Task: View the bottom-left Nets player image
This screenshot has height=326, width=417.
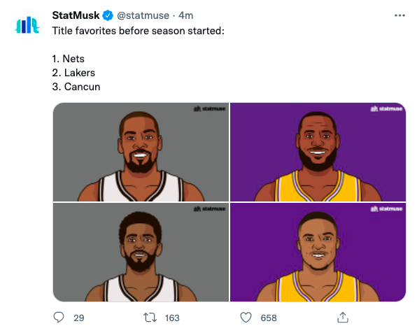Action: [x=141, y=253]
